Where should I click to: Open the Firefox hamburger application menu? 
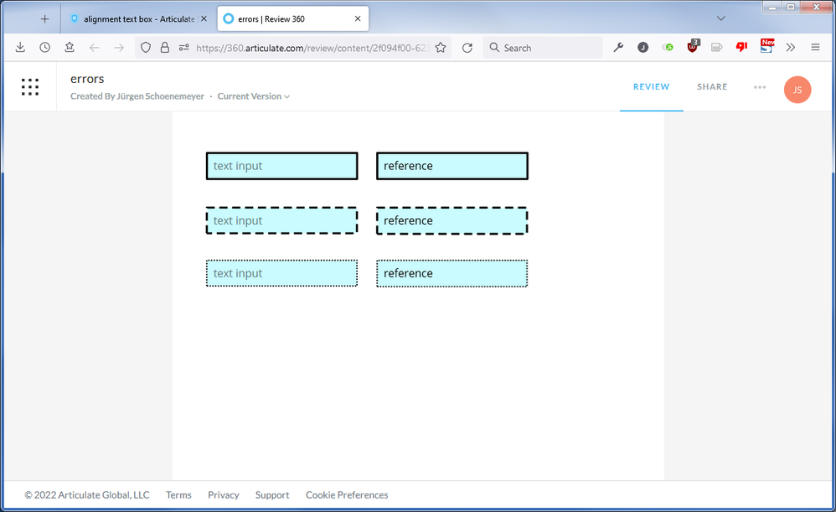(815, 48)
